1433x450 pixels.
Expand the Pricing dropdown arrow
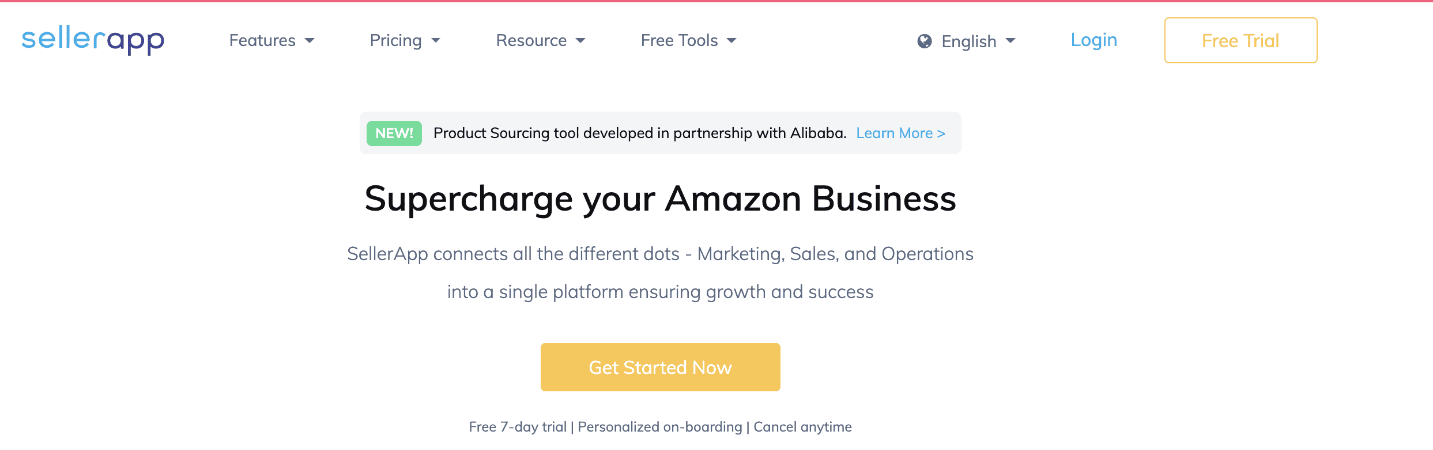[436, 40]
